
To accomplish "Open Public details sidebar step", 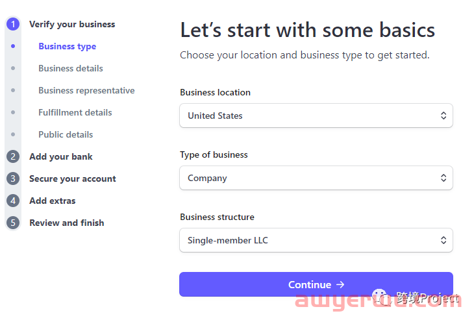I will pos(66,134).
